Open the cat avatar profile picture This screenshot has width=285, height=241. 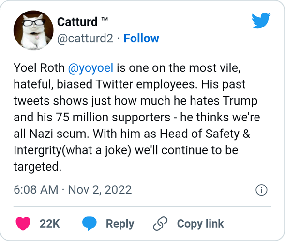(33, 30)
